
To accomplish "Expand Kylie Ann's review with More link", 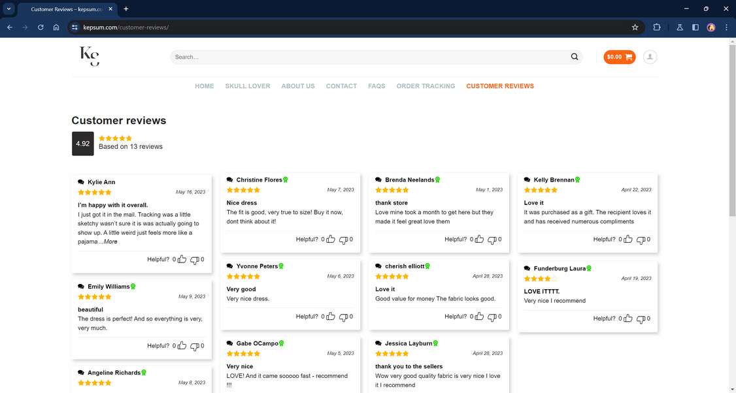I will 110,242.
